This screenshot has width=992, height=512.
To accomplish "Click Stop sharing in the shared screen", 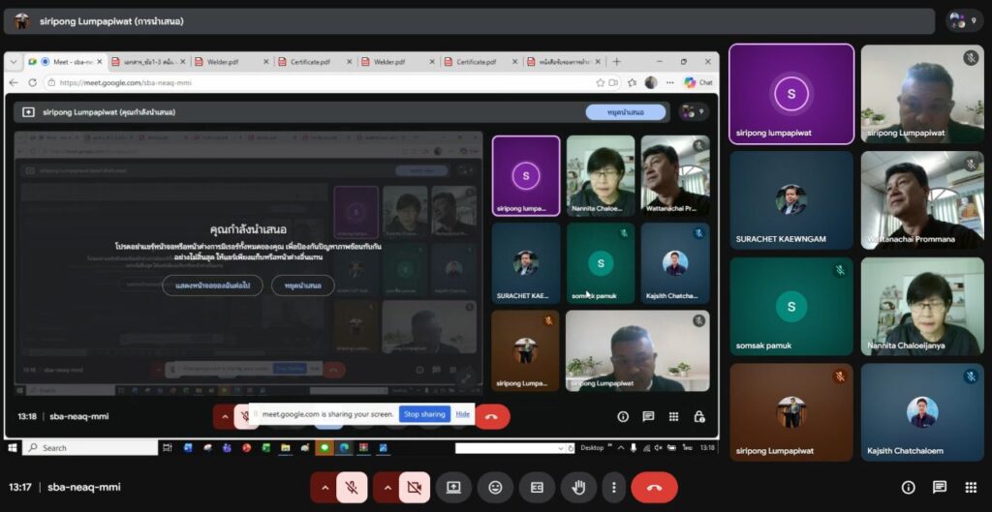I will point(424,414).
